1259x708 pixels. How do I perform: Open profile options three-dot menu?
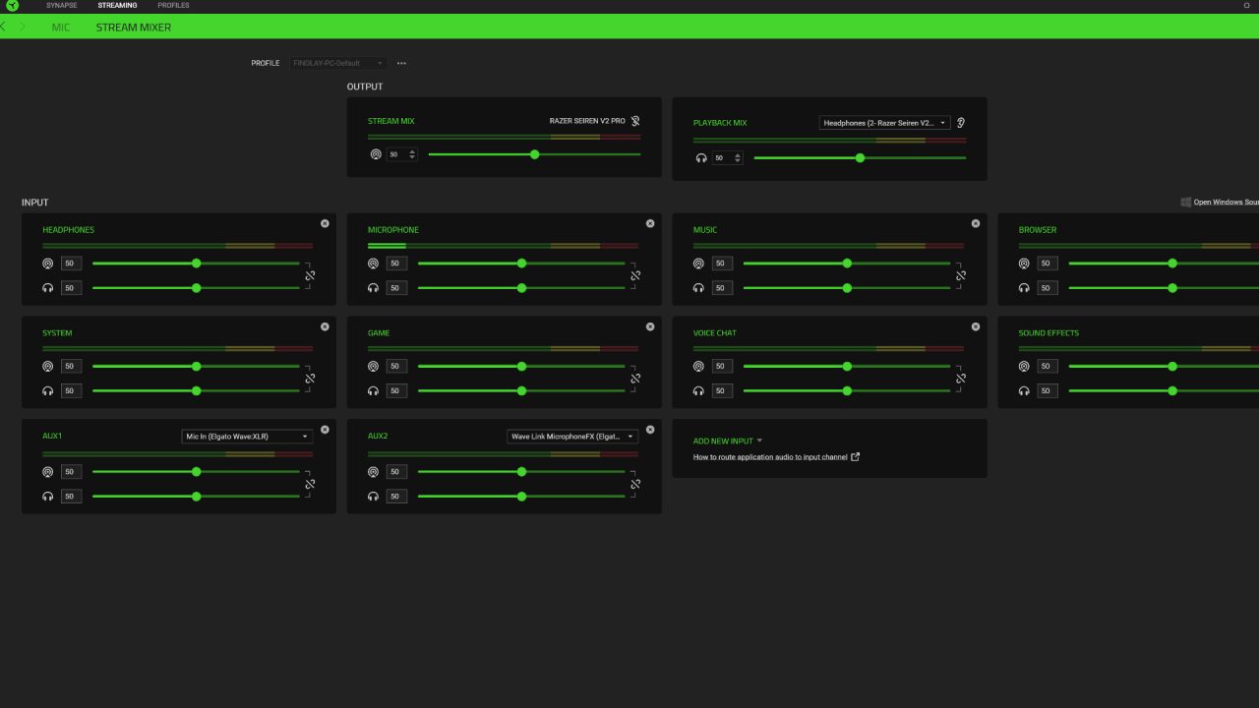click(x=401, y=63)
